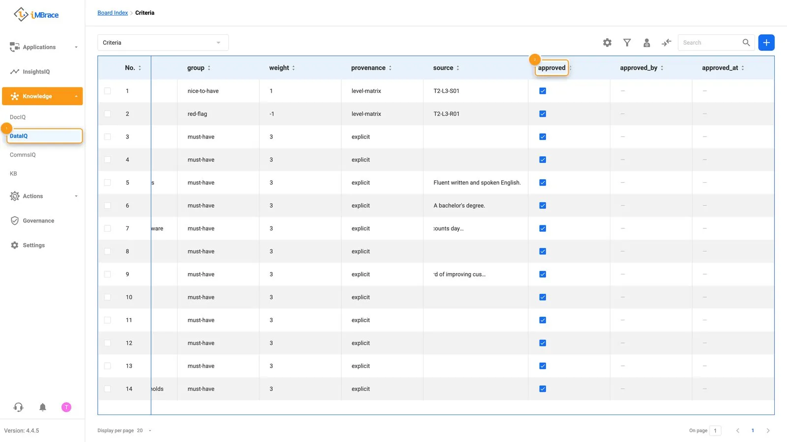Select row 5 checkbox
Viewport: 787px width, 442px height.
point(108,183)
